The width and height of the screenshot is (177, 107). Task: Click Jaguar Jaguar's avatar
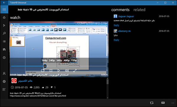(x=115, y=16)
